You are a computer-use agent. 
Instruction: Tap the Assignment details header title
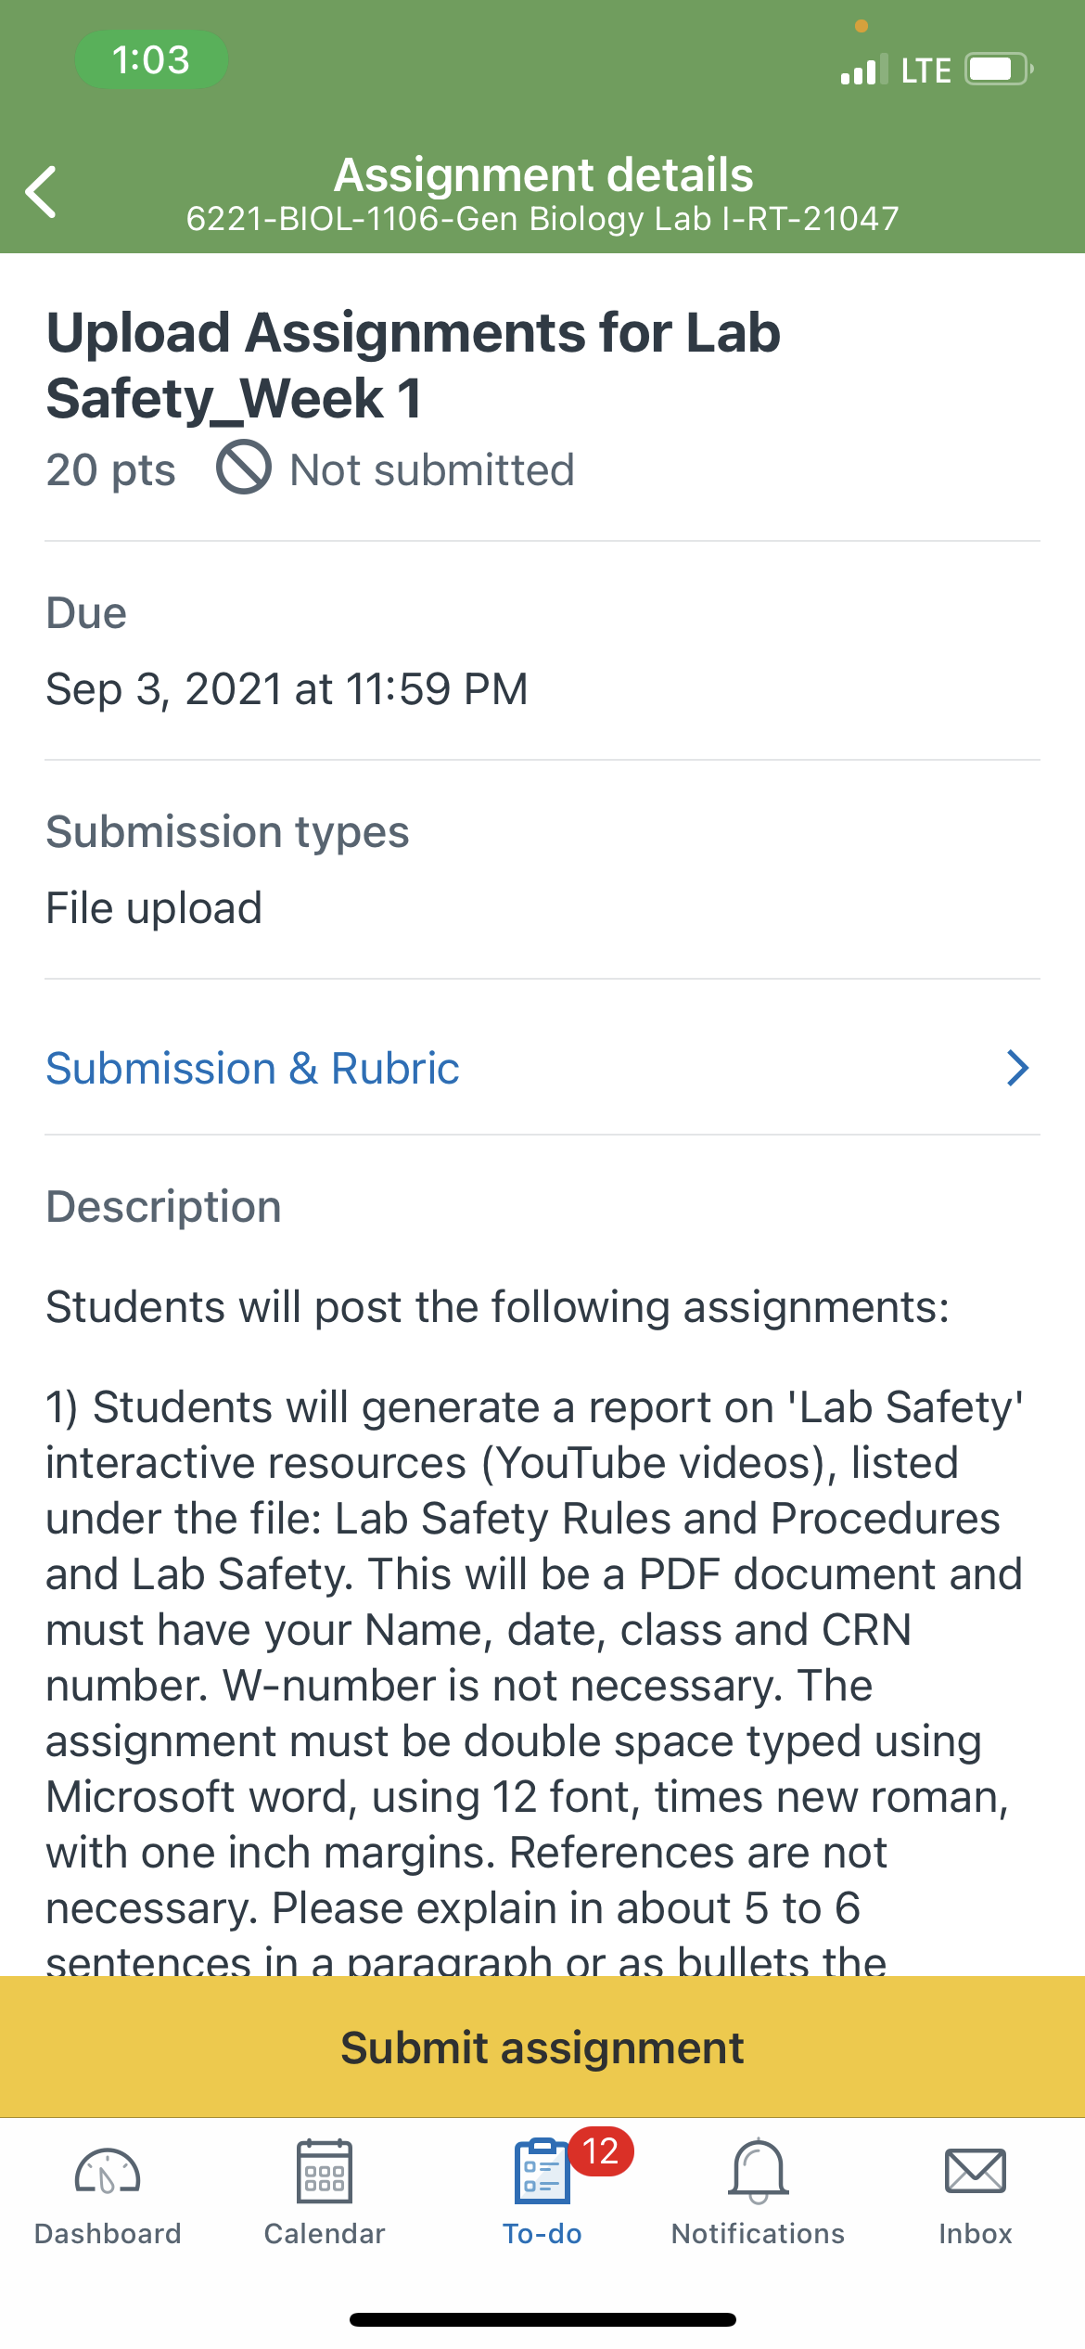tap(543, 174)
